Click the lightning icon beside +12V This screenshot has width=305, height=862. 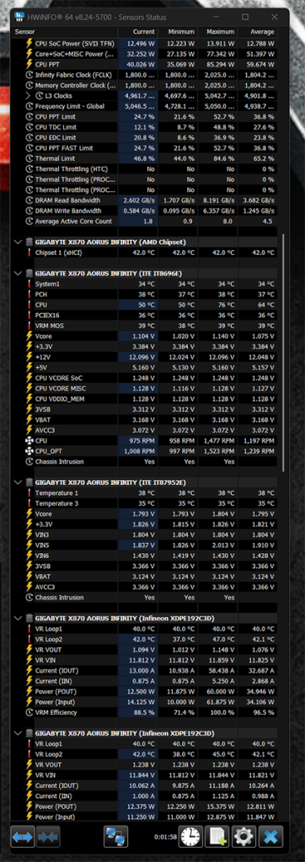tap(29, 357)
